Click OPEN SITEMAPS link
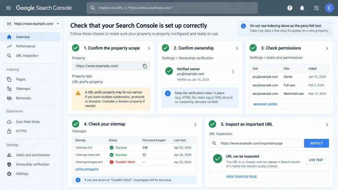The image size is (338, 190). click(87, 170)
